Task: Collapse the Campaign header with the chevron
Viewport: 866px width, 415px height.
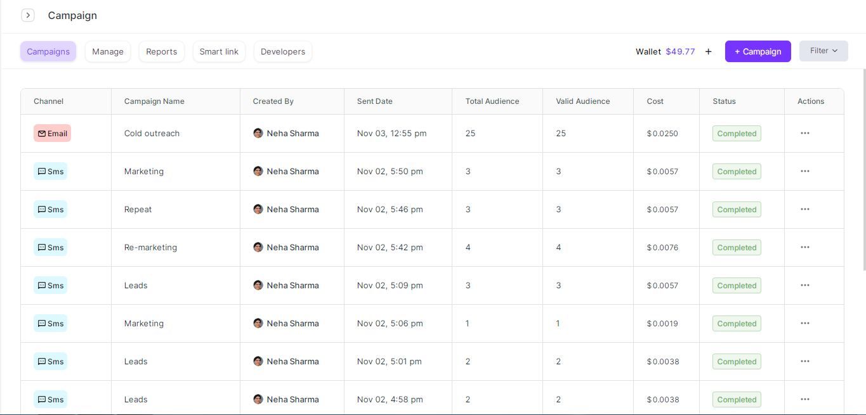Action: [28, 15]
